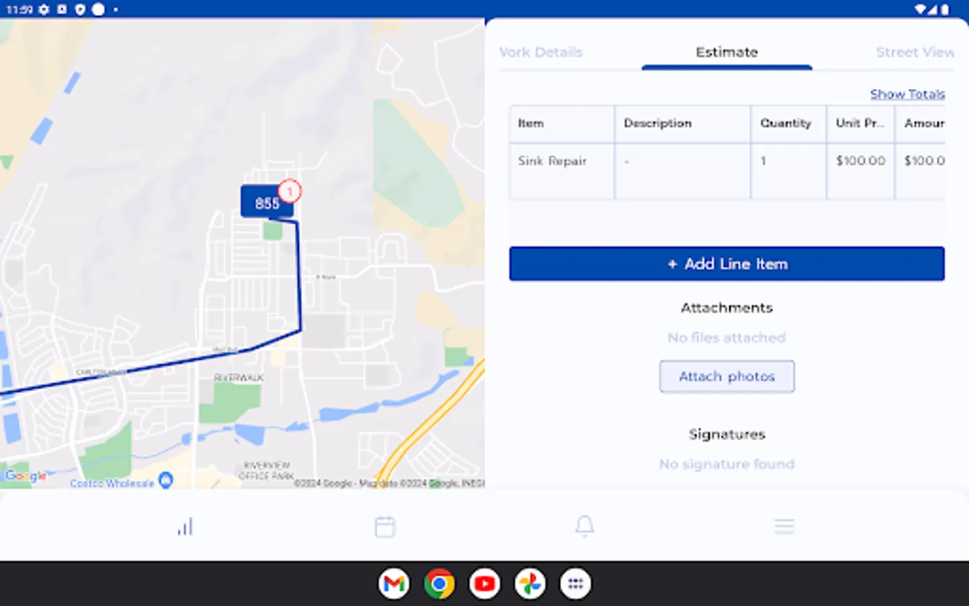Click the Attach photos button
Image resolution: width=969 pixels, height=606 pixels.
[x=727, y=376]
